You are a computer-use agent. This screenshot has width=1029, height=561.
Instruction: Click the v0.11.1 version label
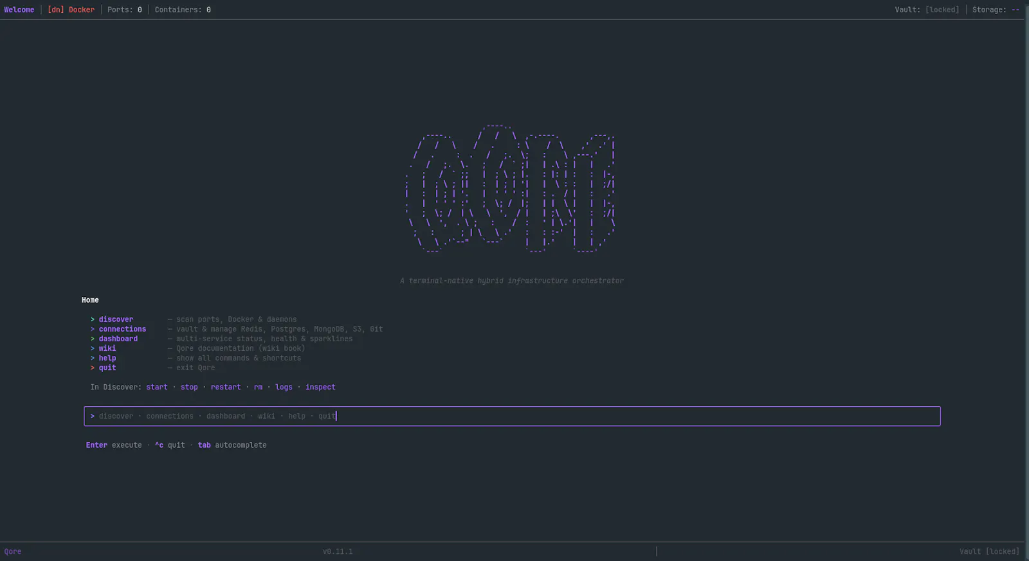coord(338,551)
